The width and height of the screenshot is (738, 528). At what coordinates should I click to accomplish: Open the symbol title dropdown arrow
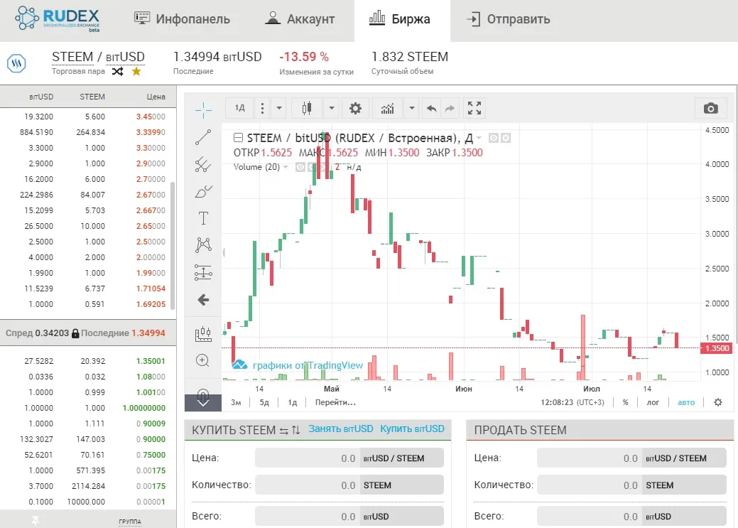point(479,138)
